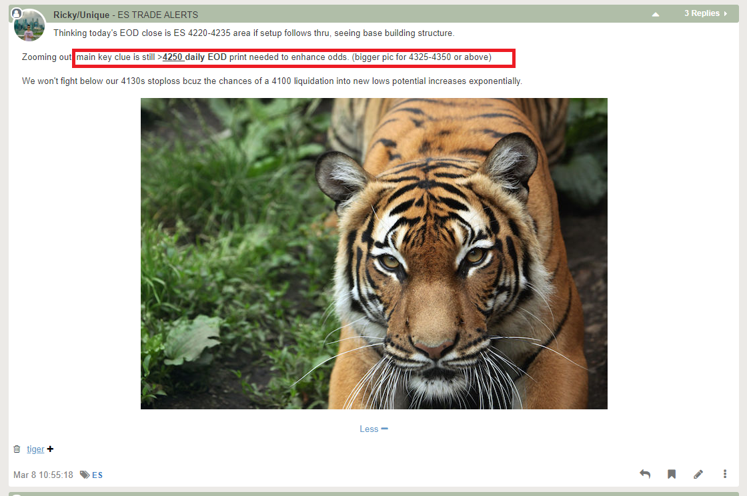Click the text about 4130s stoploss
Image resolution: width=747 pixels, height=496 pixels.
click(x=272, y=81)
